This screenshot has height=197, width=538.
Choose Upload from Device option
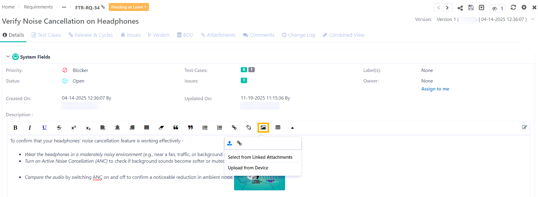pyautogui.click(x=248, y=168)
